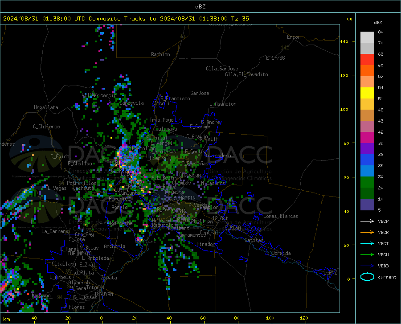Click the 'La_Carrera' map label

pos(55,231)
